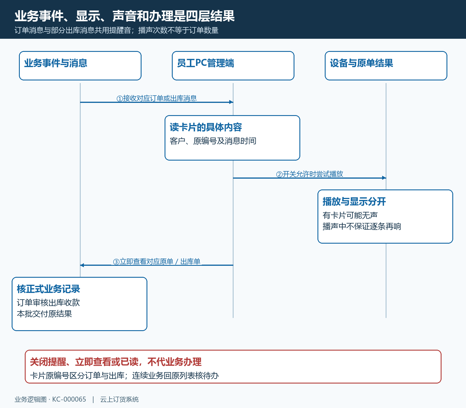Click the 设备与原单结果 header box
This screenshot has width=466, height=408.
386,66
